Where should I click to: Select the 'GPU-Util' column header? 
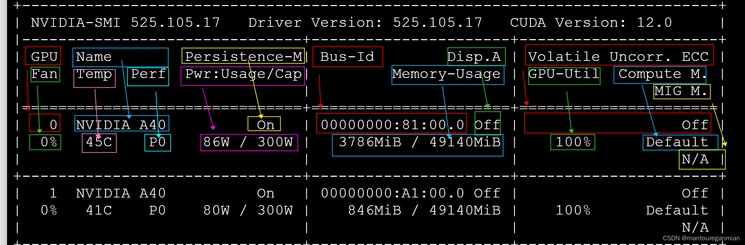(564, 74)
